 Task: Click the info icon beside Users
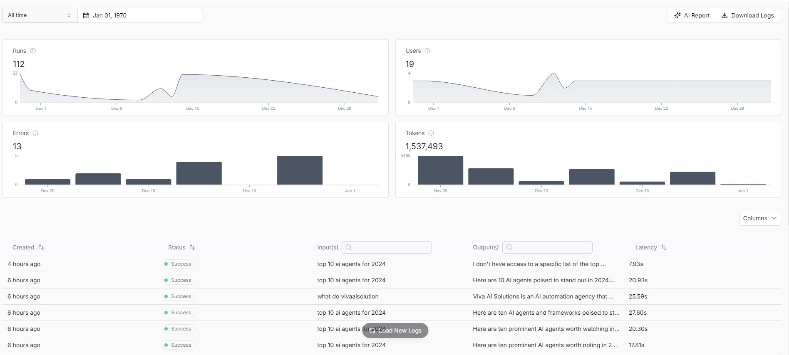click(x=427, y=51)
